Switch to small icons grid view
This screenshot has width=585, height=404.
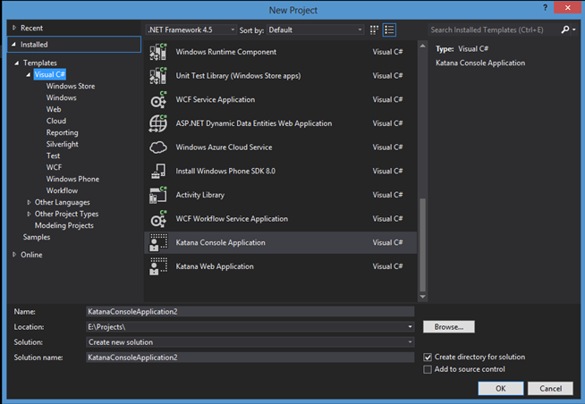[374, 29]
